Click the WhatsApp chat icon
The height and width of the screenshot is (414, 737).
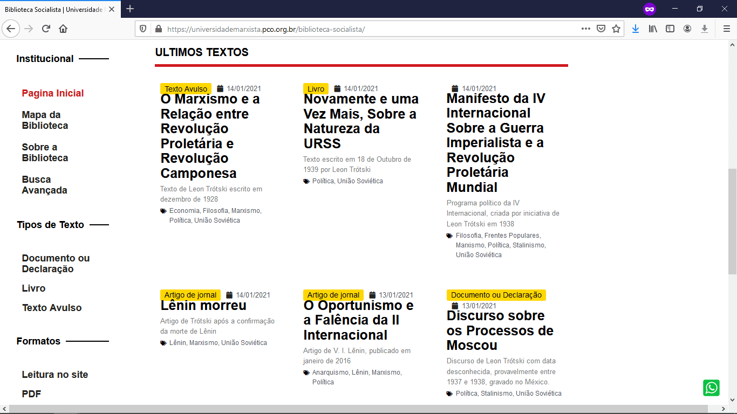point(711,388)
